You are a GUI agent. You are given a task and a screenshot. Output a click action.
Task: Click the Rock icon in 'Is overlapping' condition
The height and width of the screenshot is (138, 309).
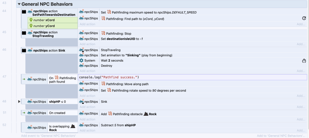72,126
